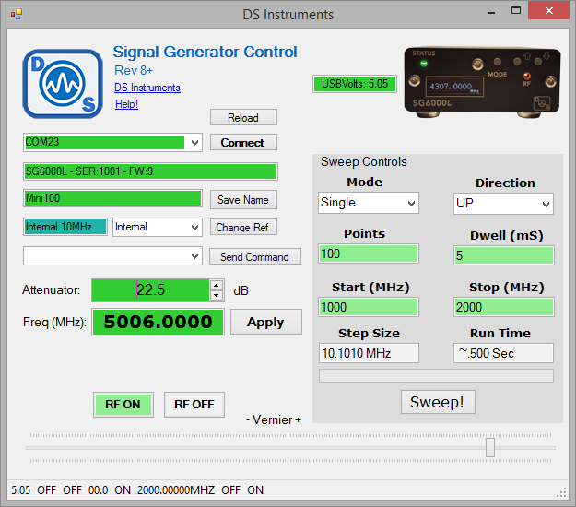Increase attenuator with up spinner arrow

[x=217, y=285]
